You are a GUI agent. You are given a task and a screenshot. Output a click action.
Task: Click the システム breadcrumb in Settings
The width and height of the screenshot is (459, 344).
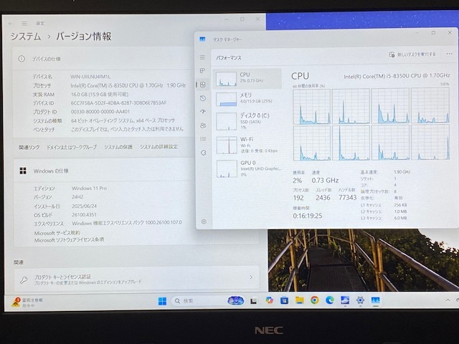[x=26, y=37]
